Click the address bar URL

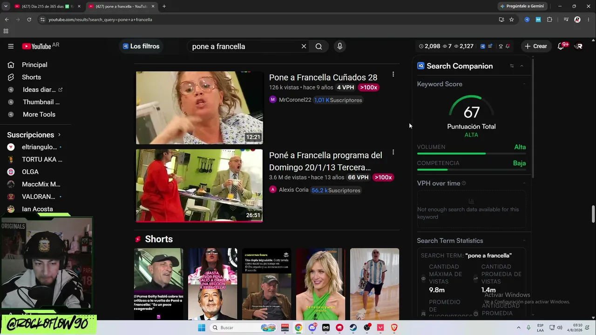[x=100, y=20]
